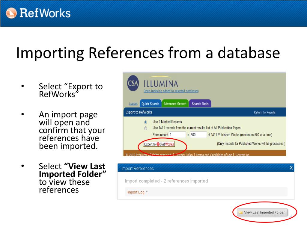Switch to the Quick Search tab
Viewport: 307px width, 230px height.
pos(151,104)
